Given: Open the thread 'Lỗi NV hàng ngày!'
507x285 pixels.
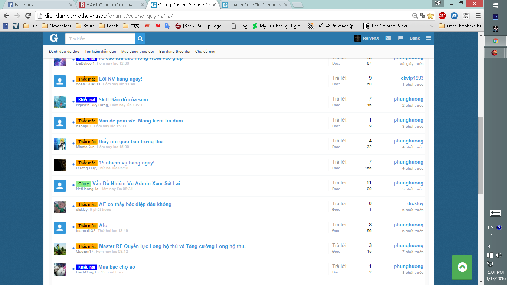Looking at the screenshot, I should [x=121, y=79].
